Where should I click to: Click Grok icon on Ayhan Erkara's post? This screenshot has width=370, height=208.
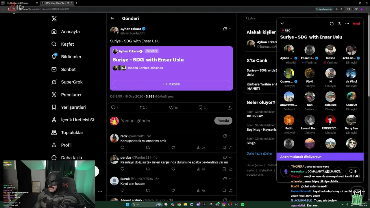[x=225, y=29]
